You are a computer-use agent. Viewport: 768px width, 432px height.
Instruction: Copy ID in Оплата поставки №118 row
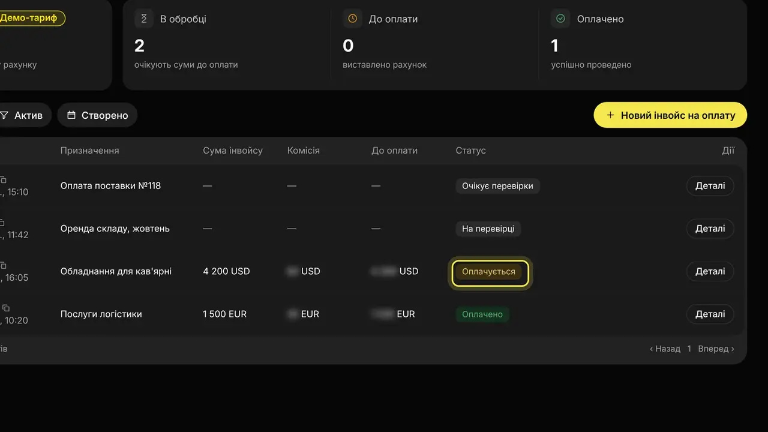(3, 179)
